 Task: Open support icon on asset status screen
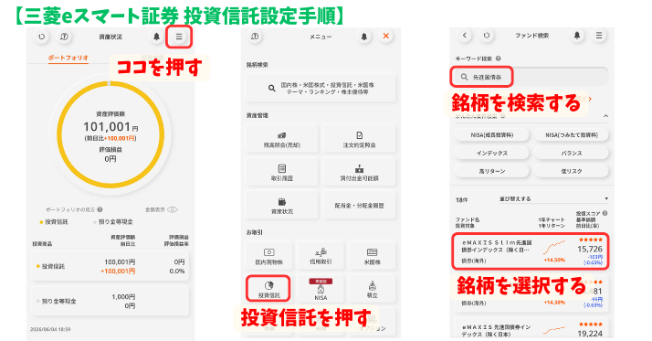point(64,37)
